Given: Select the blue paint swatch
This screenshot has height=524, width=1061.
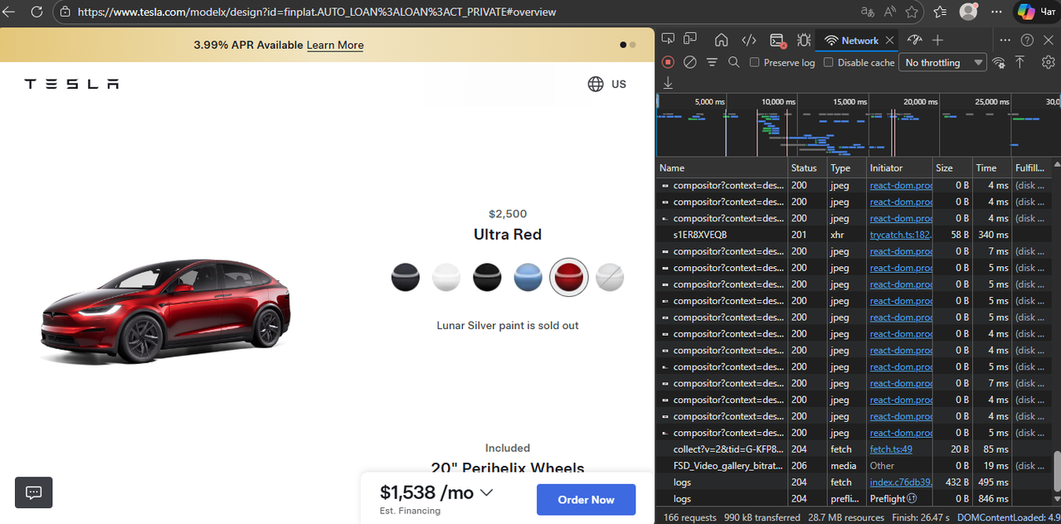Looking at the screenshot, I should 528,277.
